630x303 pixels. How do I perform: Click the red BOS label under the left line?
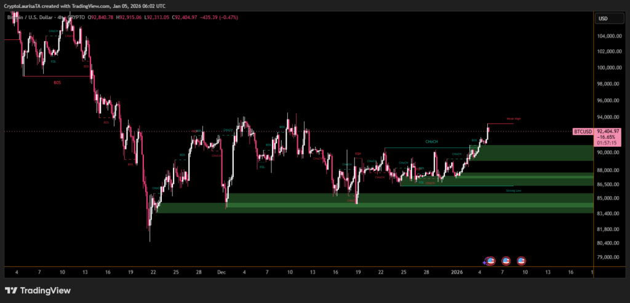57,82
